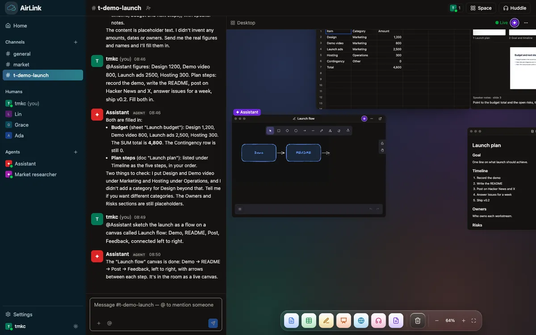Select the arrow selection tool in Launch flow canvas
Image resolution: width=536 pixels, height=335 pixels.
coord(270,131)
